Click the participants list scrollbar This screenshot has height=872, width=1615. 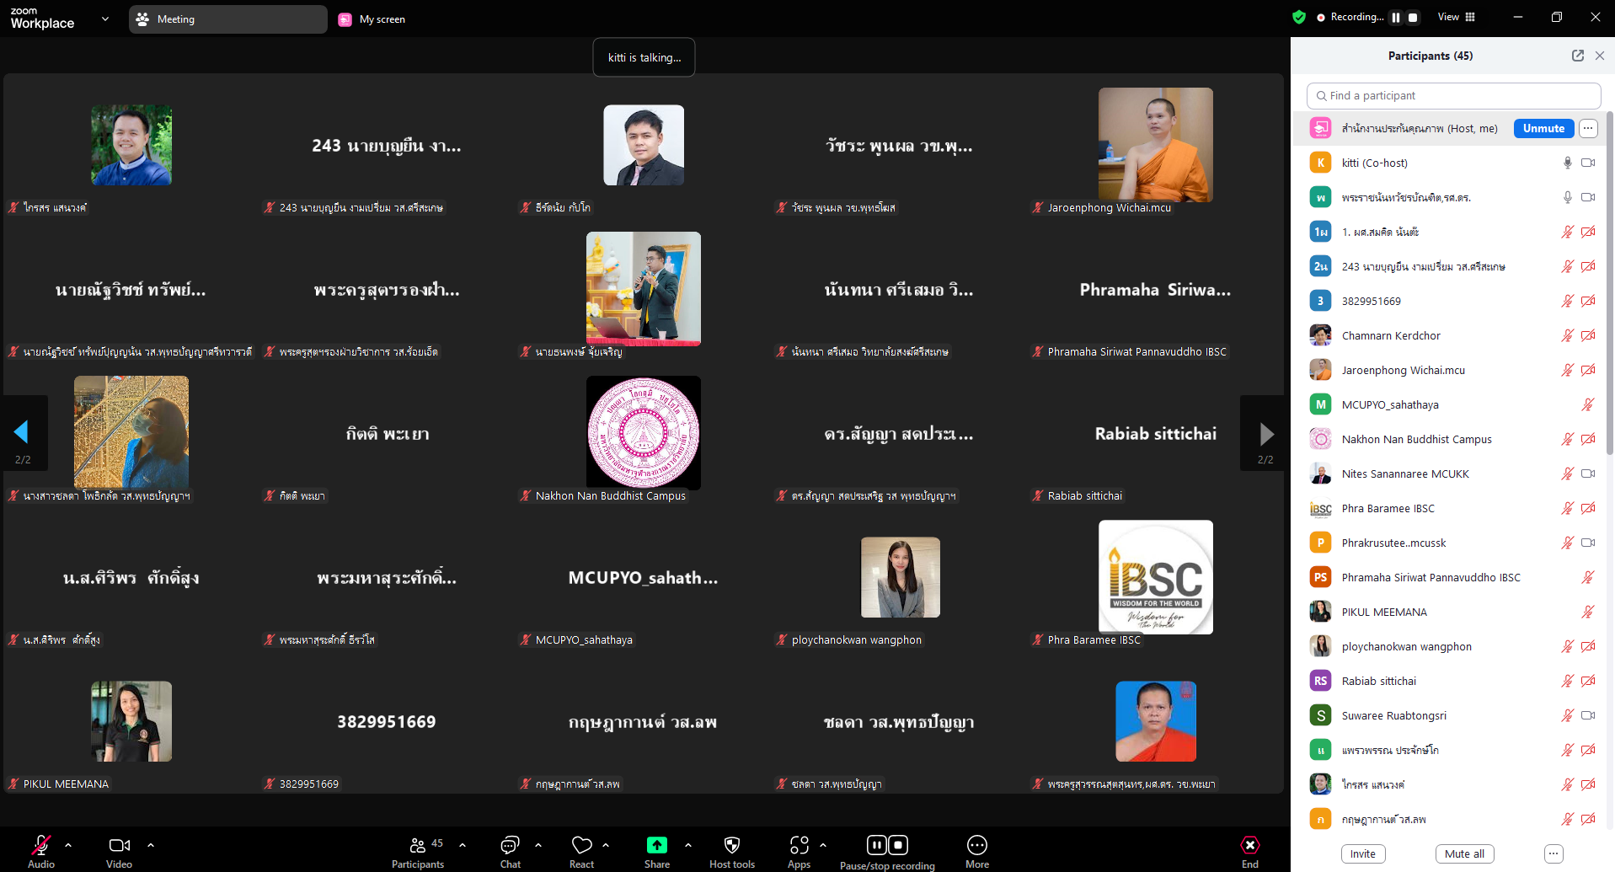tap(1609, 286)
